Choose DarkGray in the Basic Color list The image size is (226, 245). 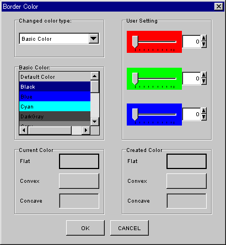(x=55, y=116)
